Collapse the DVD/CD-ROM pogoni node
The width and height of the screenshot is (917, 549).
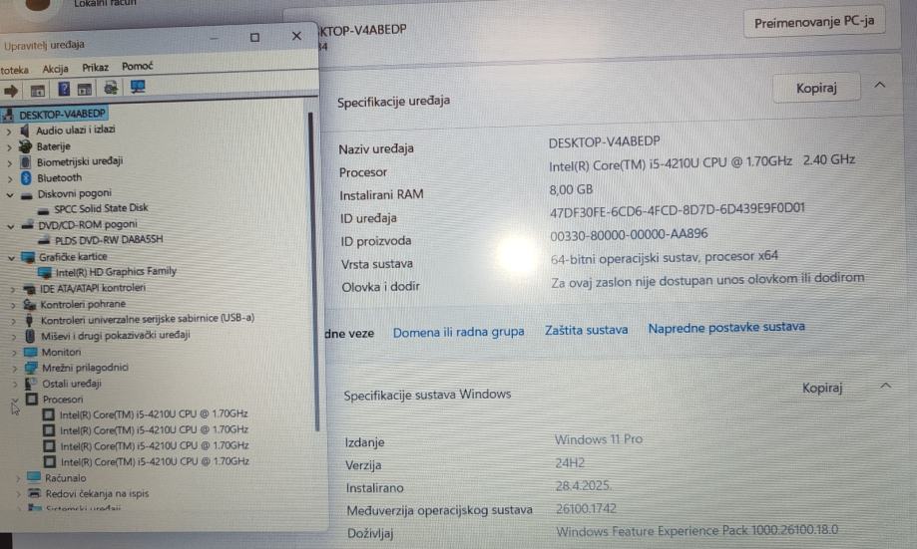tap(11, 225)
